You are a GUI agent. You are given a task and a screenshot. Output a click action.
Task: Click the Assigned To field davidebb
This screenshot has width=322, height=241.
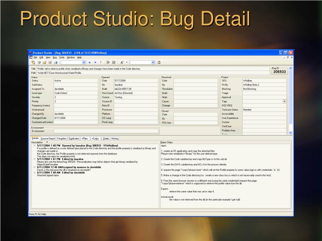[x=76, y=89]
